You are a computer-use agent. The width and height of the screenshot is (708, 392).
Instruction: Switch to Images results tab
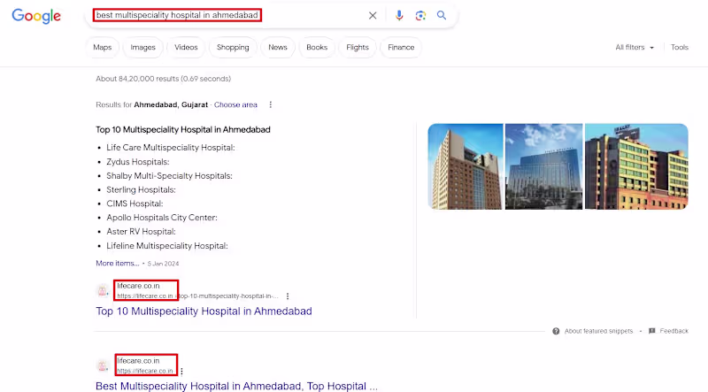click(142, 48)
